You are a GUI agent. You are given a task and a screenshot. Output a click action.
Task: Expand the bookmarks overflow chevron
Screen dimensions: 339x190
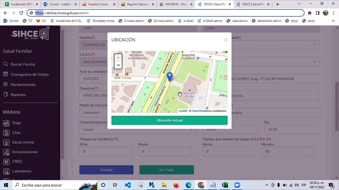tap(333, 21)
